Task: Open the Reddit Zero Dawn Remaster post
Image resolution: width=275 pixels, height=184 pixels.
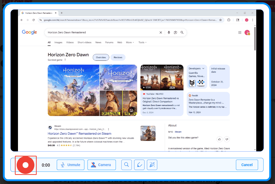Action: click(208, 104)
